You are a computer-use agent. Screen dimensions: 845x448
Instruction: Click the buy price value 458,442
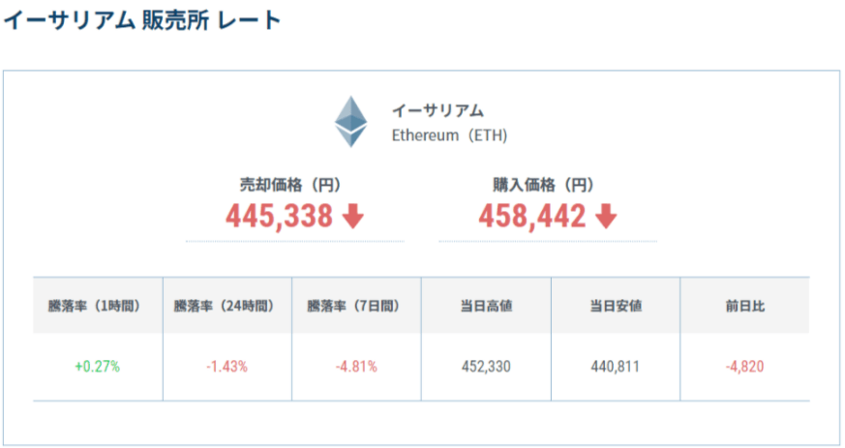[532, 217]
